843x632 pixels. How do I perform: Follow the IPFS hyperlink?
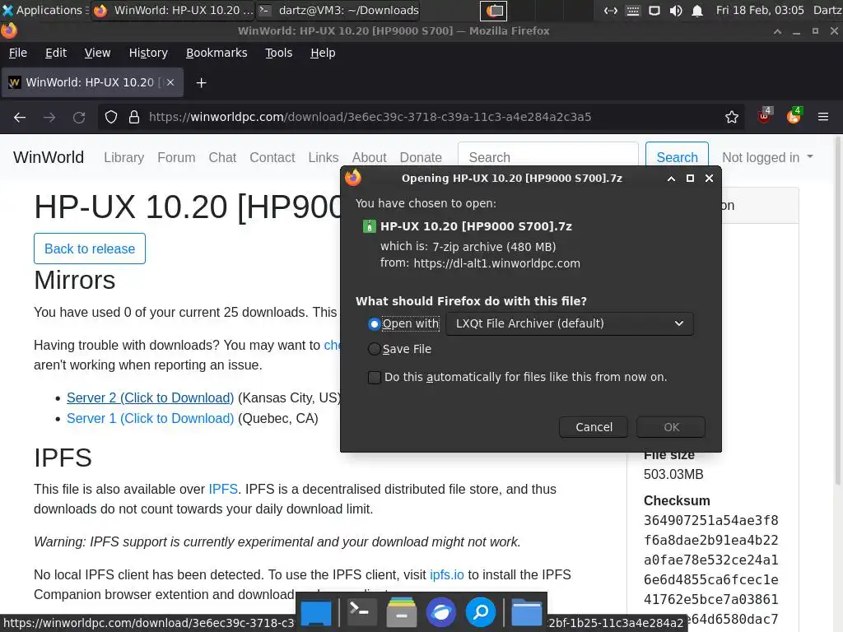(x=223, y=489)
